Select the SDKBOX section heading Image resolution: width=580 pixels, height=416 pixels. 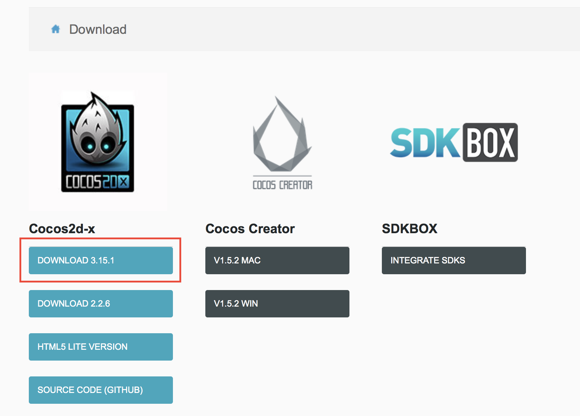(x=410, y=229)
